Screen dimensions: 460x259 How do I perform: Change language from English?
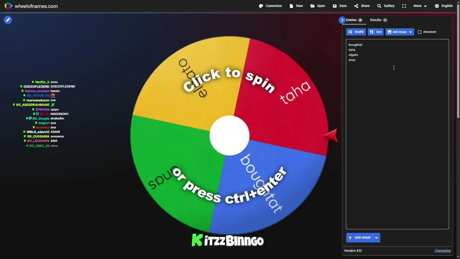pos(443,6)
